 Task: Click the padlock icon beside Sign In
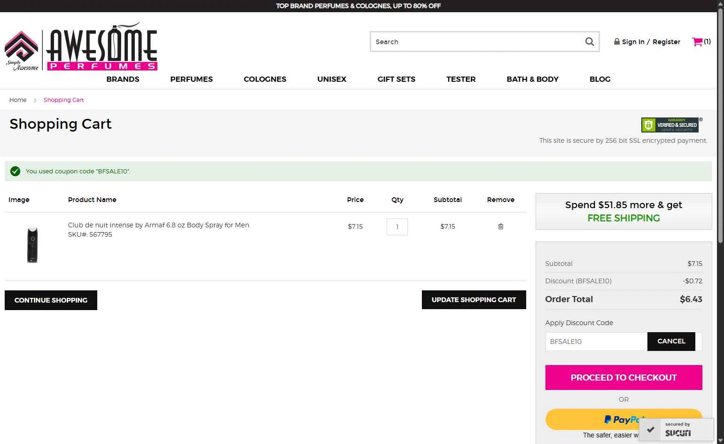point(617,41)
